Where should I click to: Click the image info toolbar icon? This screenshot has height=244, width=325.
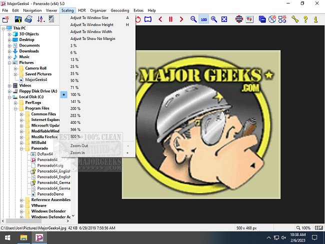tap(18, 19)
